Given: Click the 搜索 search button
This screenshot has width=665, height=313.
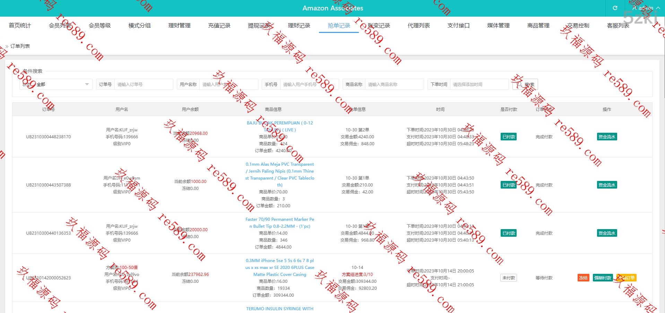Looking at the screenshot, I should click(525, 84).
